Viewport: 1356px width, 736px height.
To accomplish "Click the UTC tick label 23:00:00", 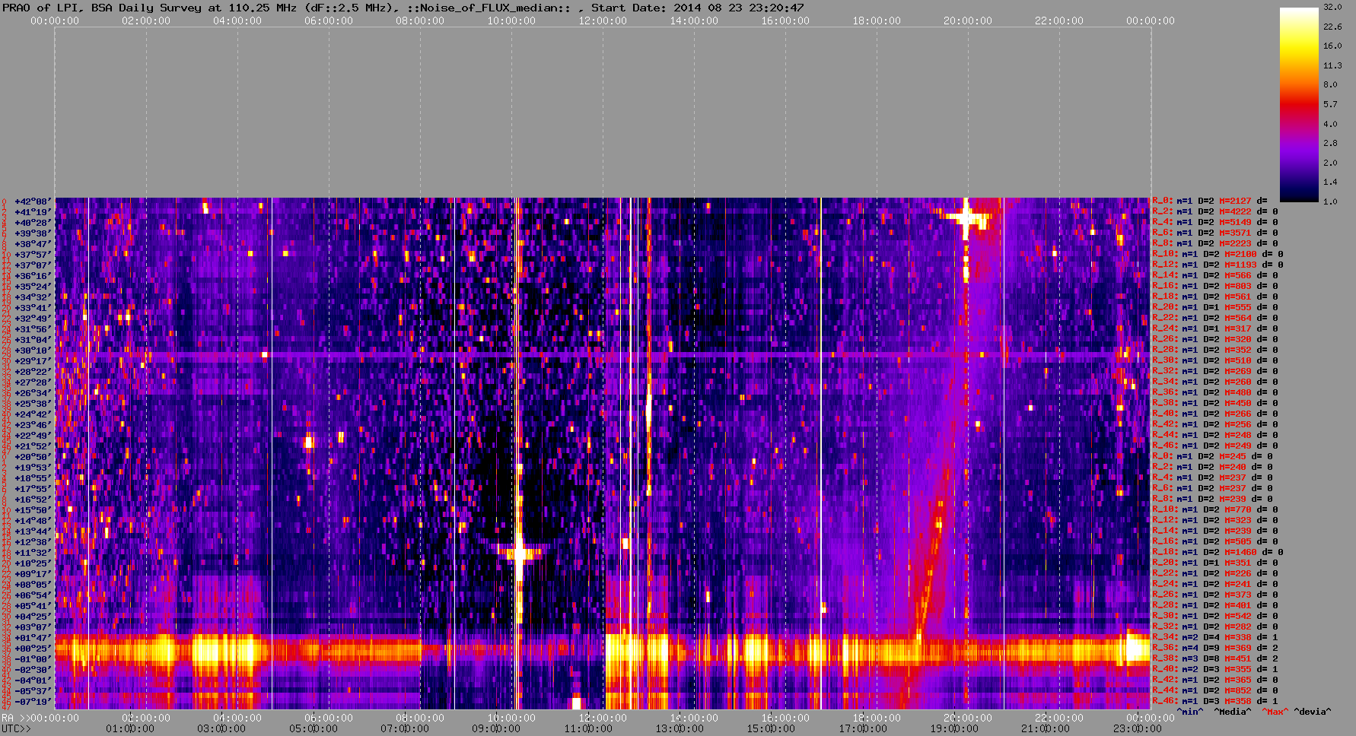I will pos(1138,729).
